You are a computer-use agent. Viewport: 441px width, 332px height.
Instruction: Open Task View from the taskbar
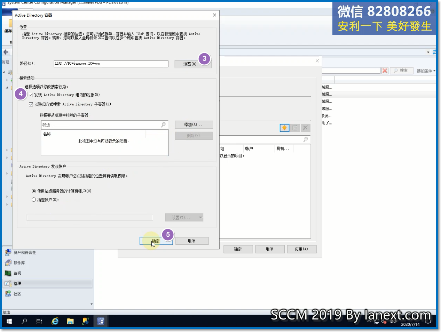click(x=39, y=321)
